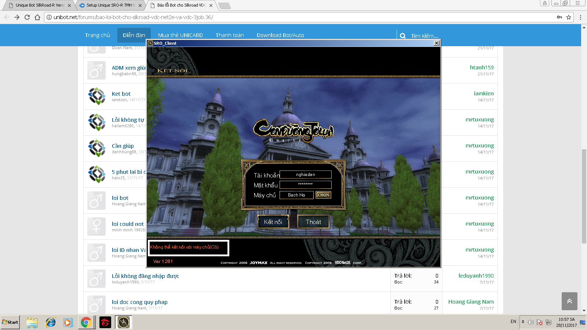The height and width of the screenshot is (330, 587).
Task: Close the Setup Unique SRO-R tab
Action: (x=140, y=5)
